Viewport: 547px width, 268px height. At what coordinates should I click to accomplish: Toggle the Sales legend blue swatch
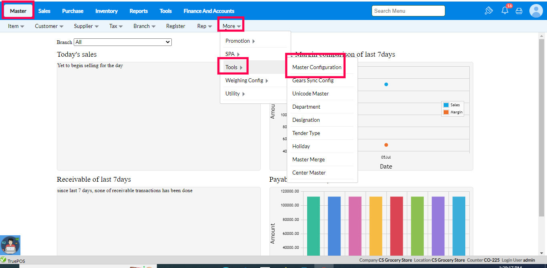tap(446, 105)
